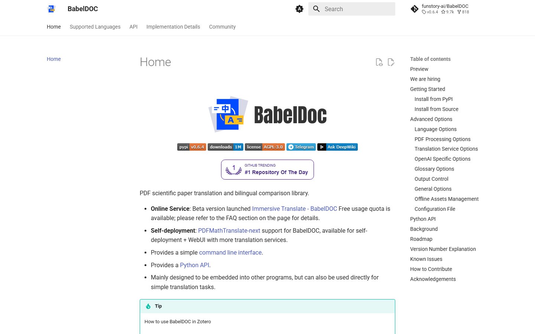Screen dimensions: 535x334
Task: Click the license AGPL-3.0 badge
Action: click(x=265, y=147)
